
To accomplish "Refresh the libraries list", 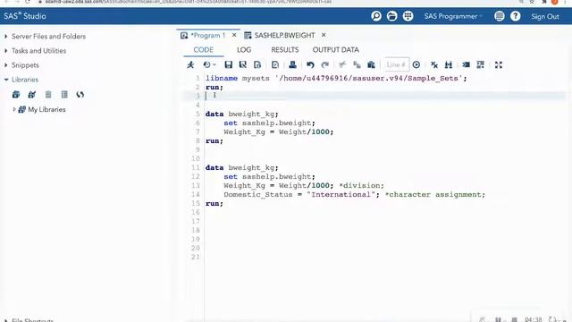I will coord(80,95).
